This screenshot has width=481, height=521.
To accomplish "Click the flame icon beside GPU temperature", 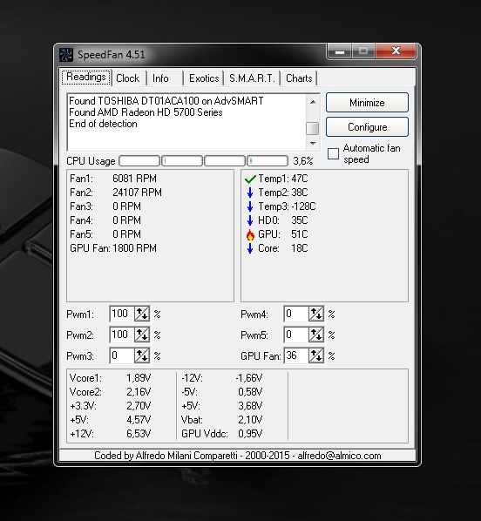I will [250, 234].
